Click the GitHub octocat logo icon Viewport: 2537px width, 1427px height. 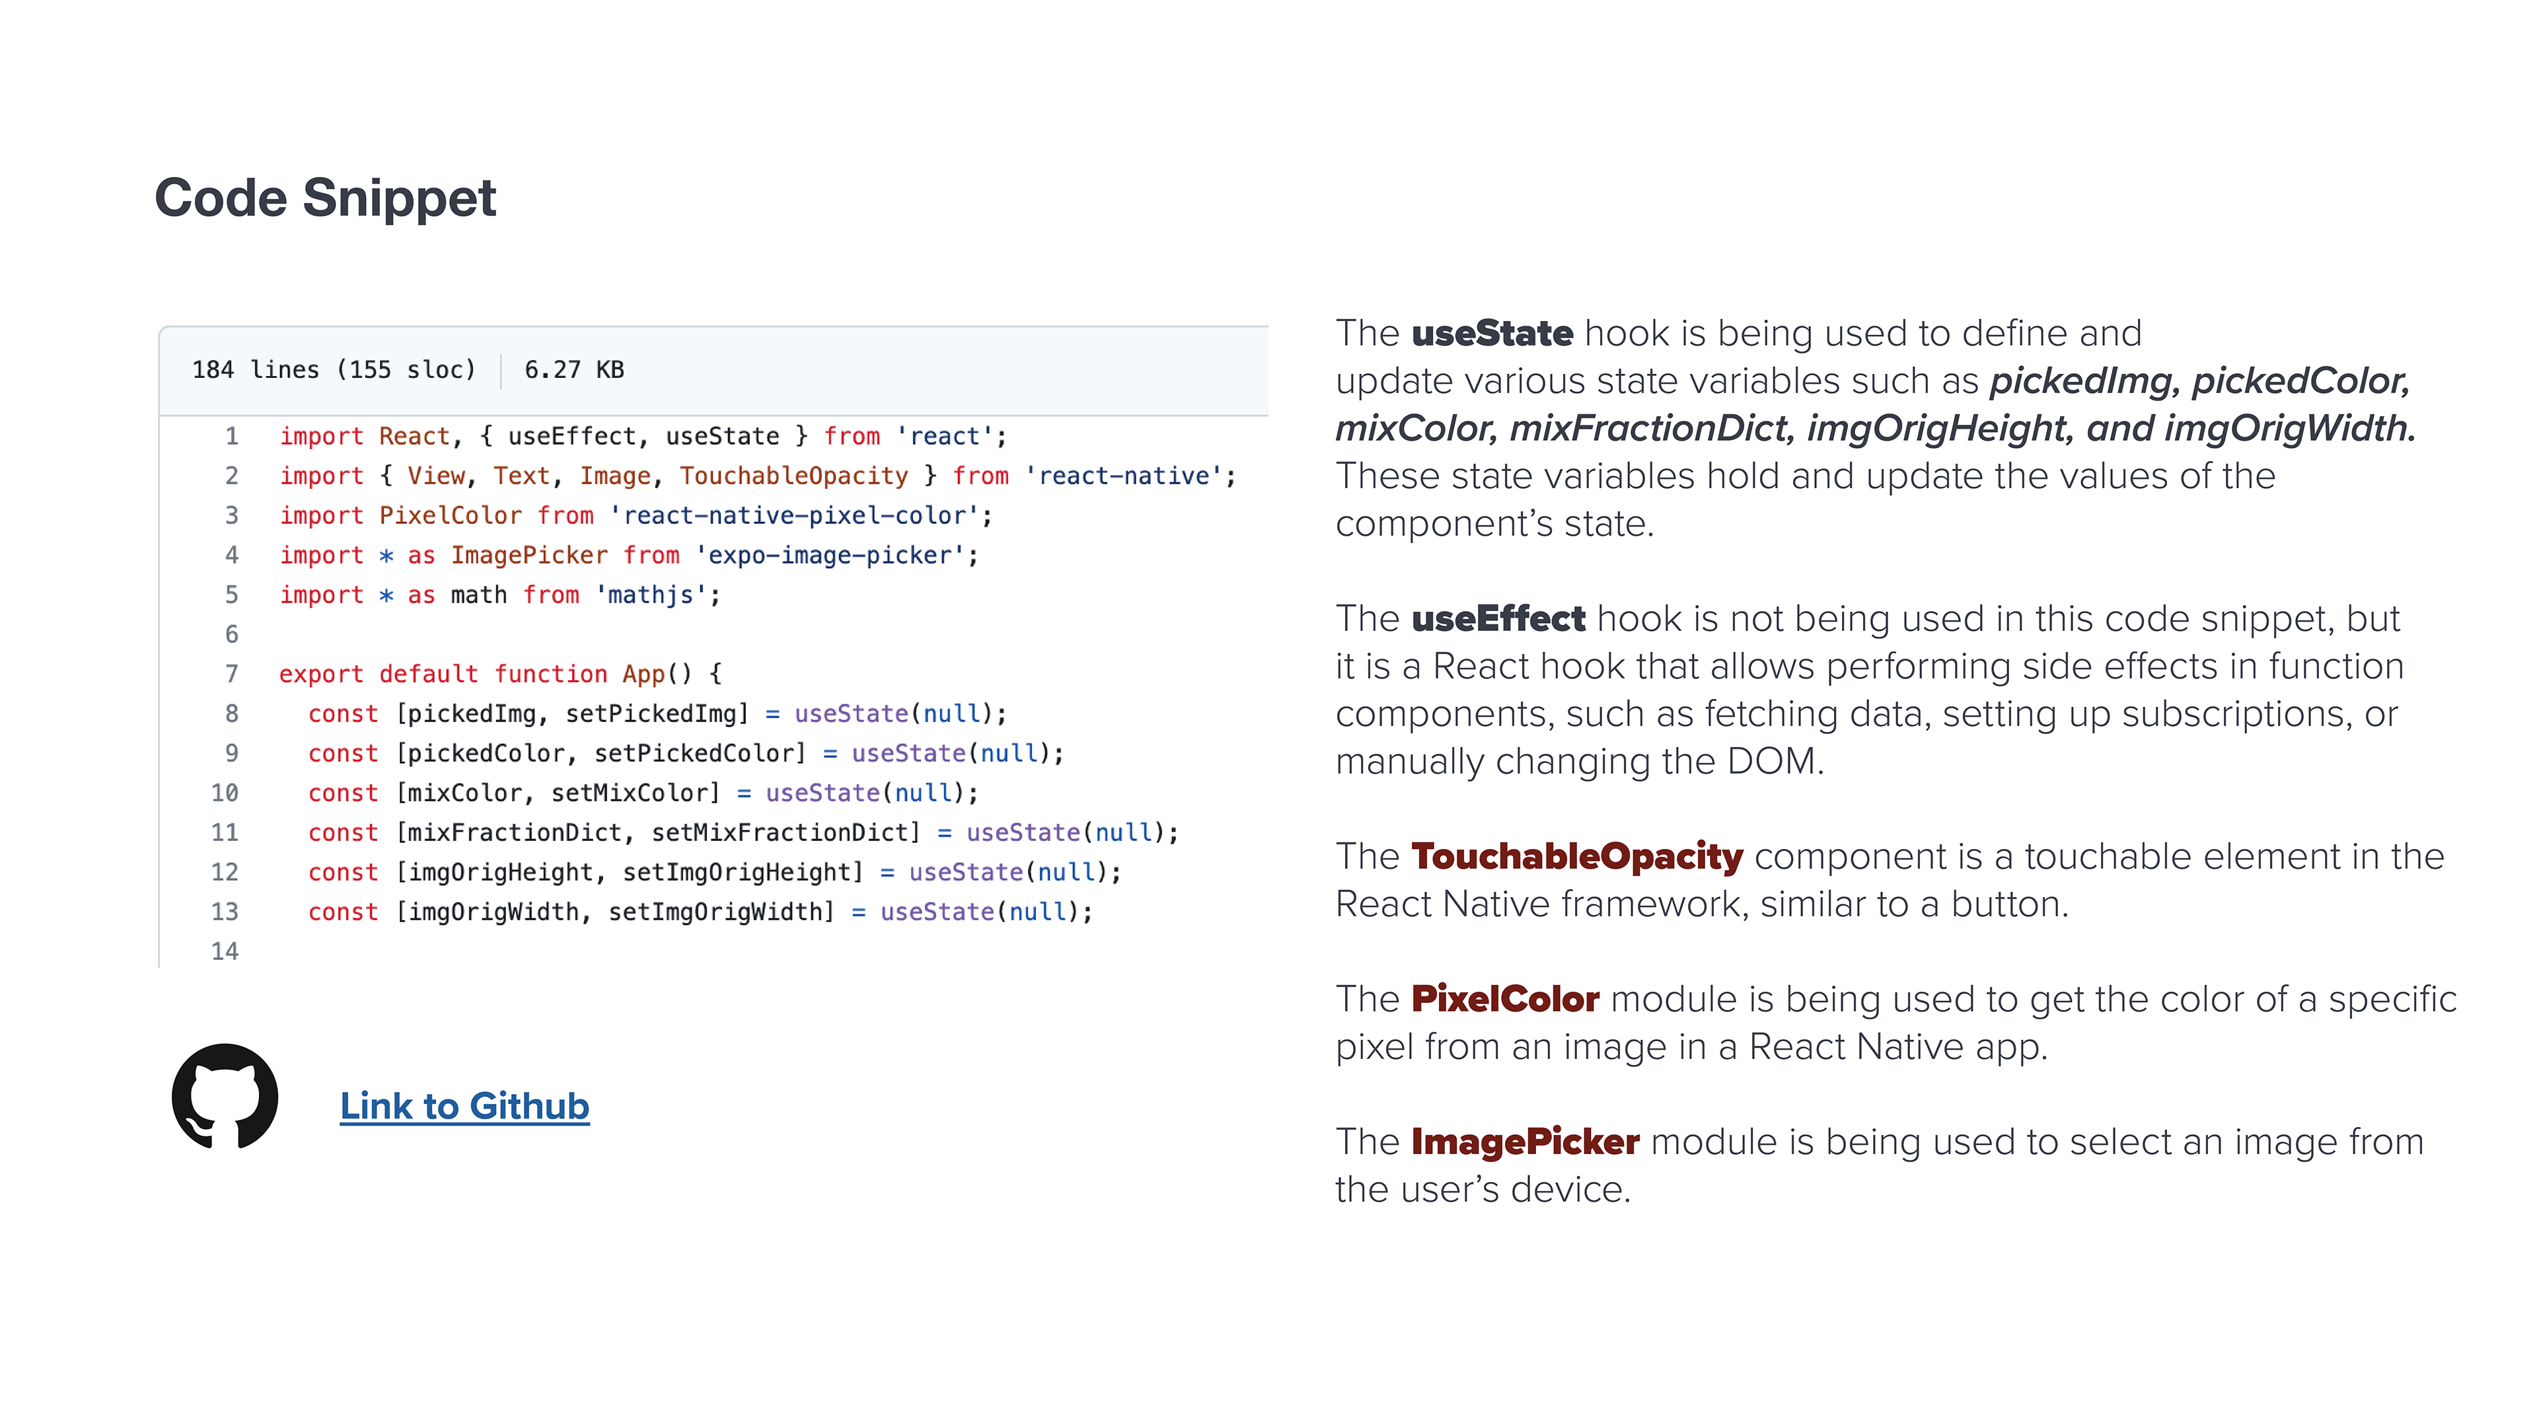225,1096
